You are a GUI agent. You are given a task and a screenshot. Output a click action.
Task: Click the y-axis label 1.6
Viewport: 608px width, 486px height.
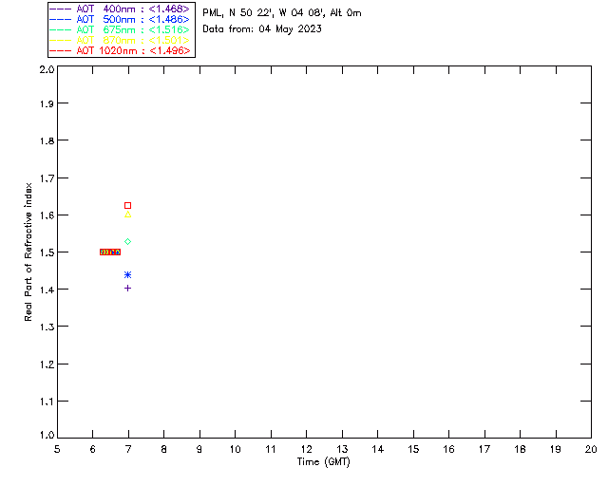(47, 215)
